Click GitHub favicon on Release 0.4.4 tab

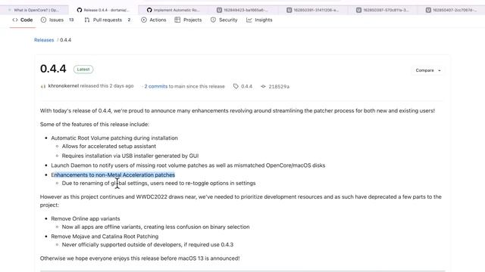coord(80,10)
